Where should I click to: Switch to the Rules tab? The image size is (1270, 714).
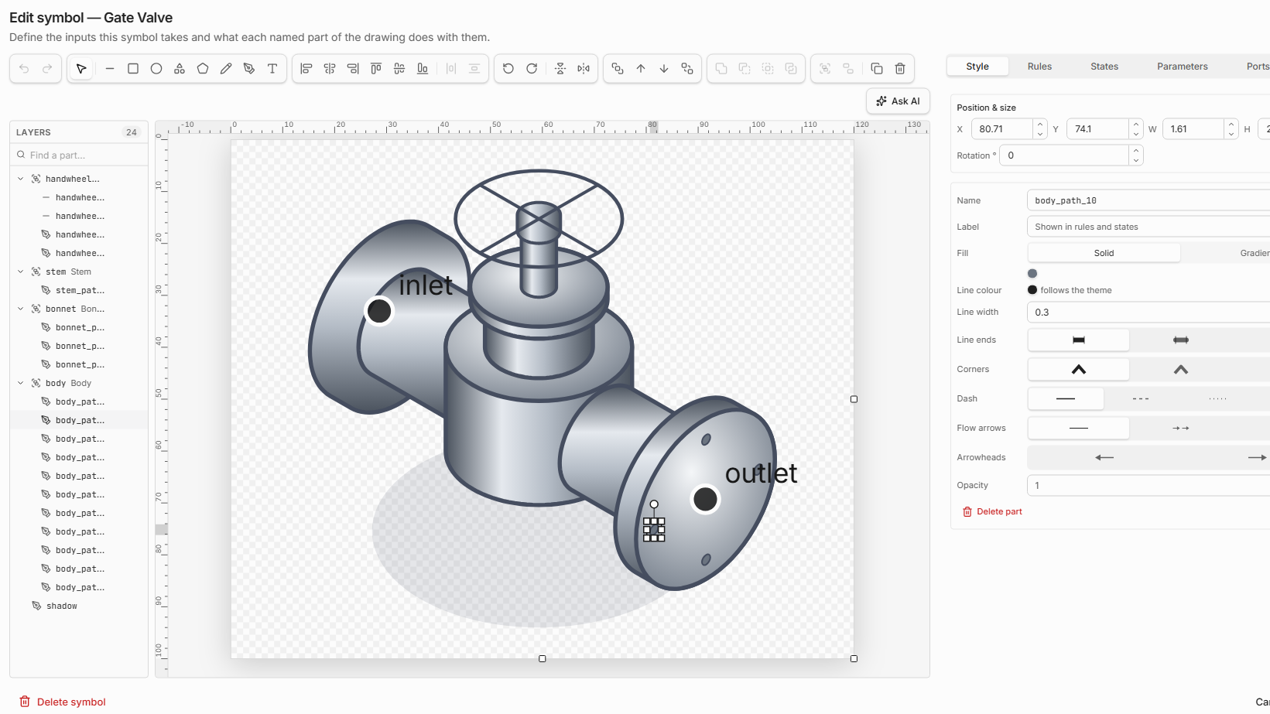click(1039, 67)
